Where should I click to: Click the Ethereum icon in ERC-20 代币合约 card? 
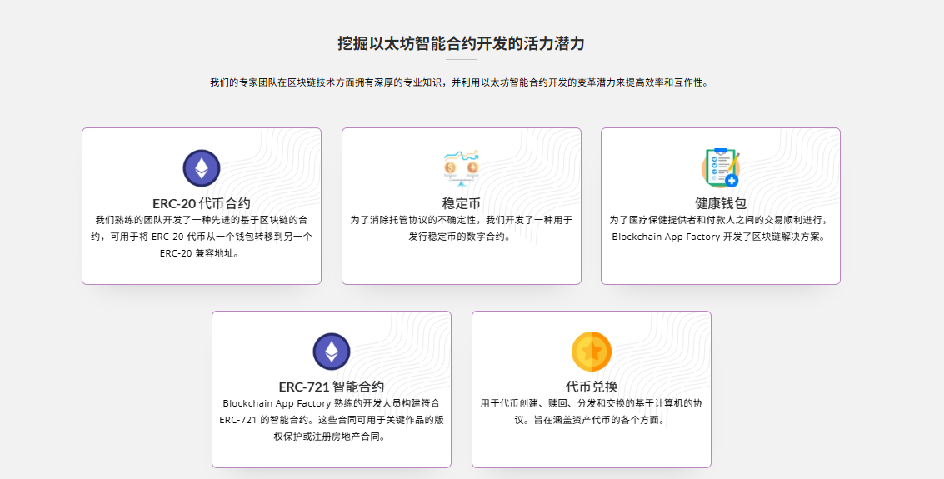201,167
